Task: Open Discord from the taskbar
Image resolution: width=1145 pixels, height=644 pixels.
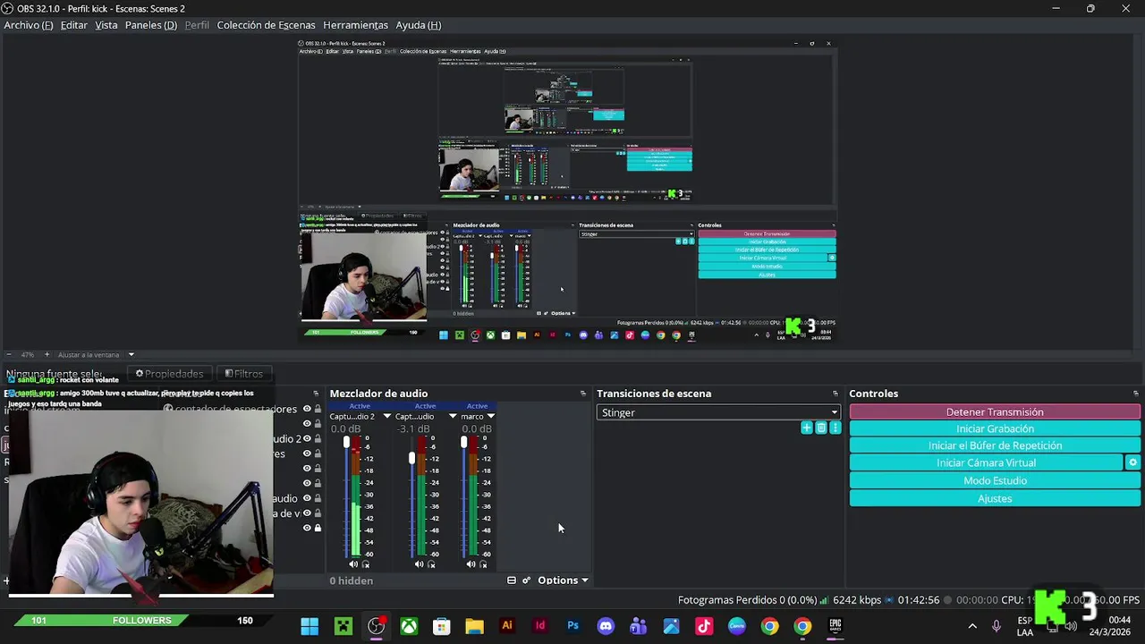Action: click(606, 626)
